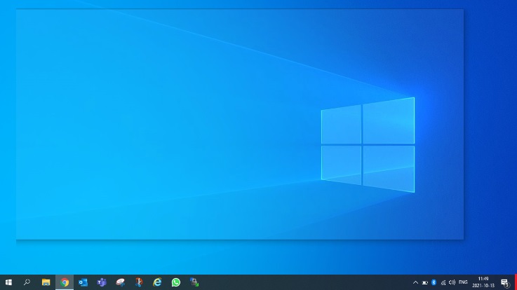Viewport: 517px width, 290px height.
Task: Open the Windows Start menu
Action: click(x=8, y=282)
